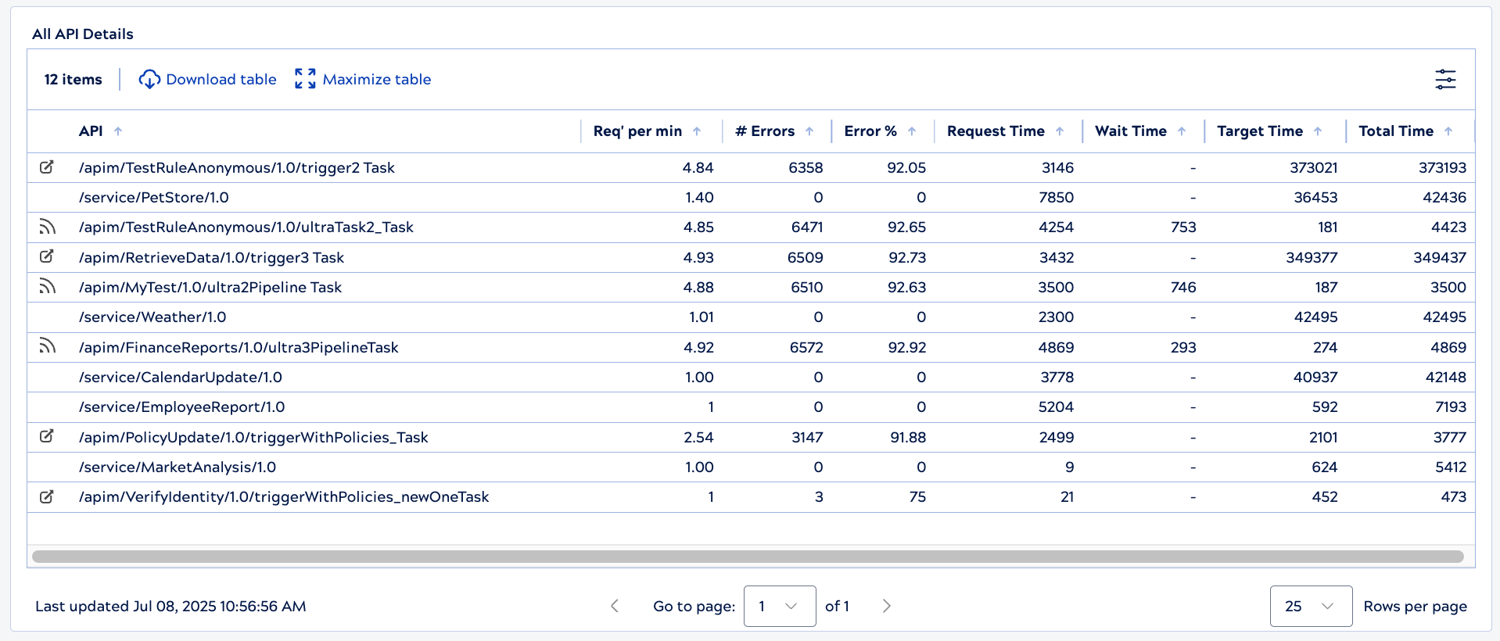The height and width of the screenshot is (641, 1500).
Task: Select /apim/VerifyIdentity/1.0/triggerWithPolicies_newOneTask row text
Action: point(284,496)
